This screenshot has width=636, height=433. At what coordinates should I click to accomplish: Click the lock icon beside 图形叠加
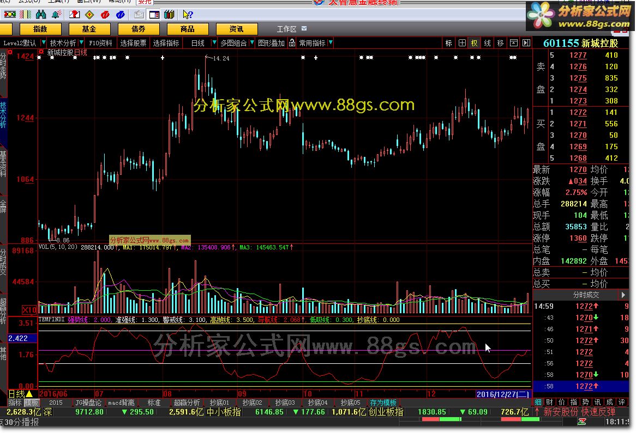click(x=292, y=43)
